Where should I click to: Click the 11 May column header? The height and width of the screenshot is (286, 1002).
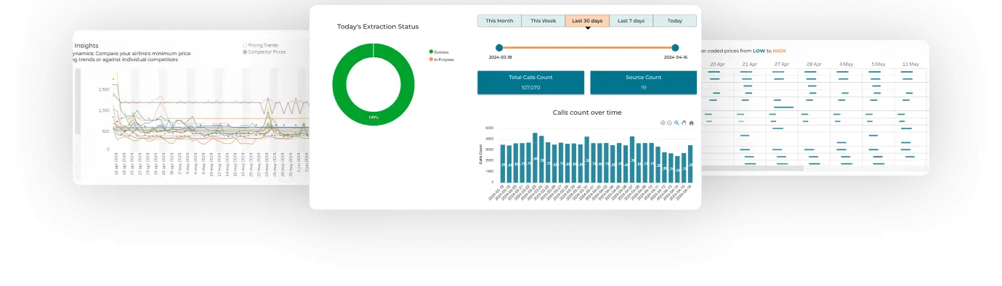pyautogui.click(x=910, y=64)
